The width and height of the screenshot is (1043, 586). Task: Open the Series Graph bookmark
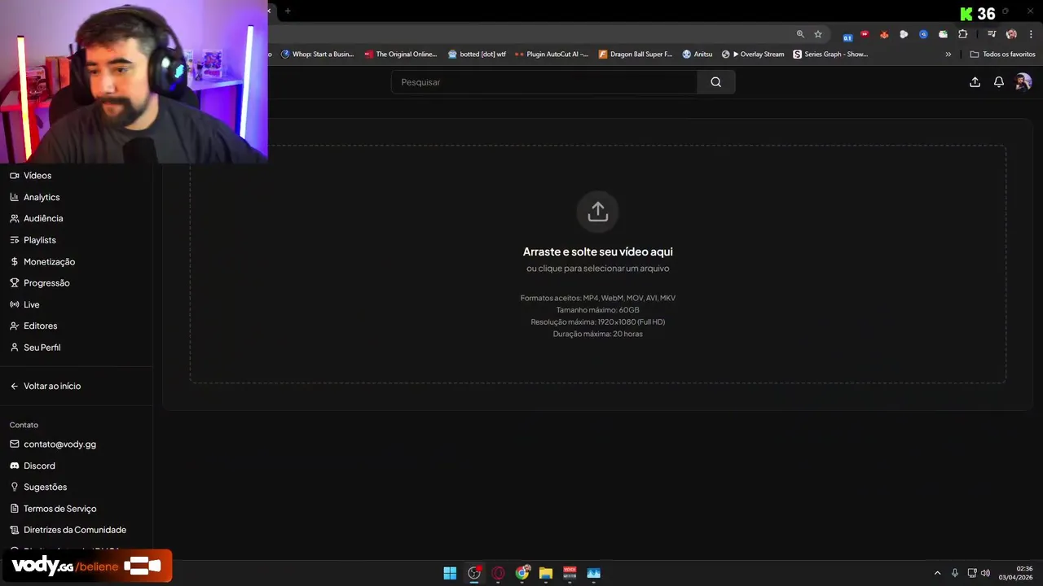[830, 55]
